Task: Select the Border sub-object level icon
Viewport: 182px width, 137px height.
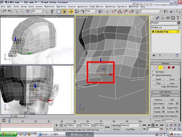Action: click(x=165, y=68)
